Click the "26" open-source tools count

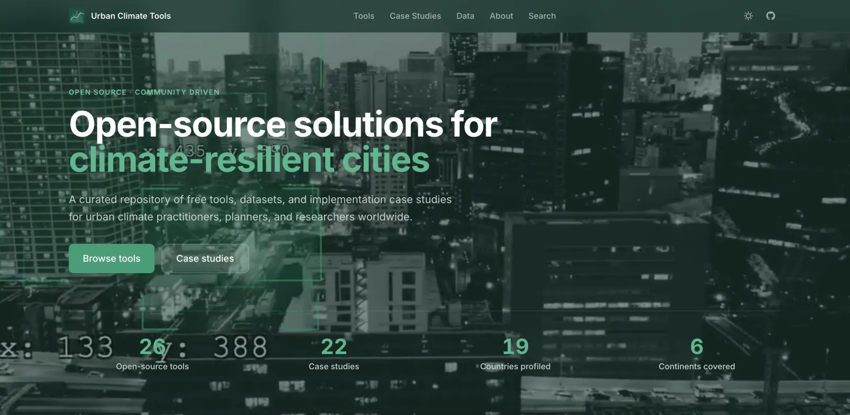[152, 347]
